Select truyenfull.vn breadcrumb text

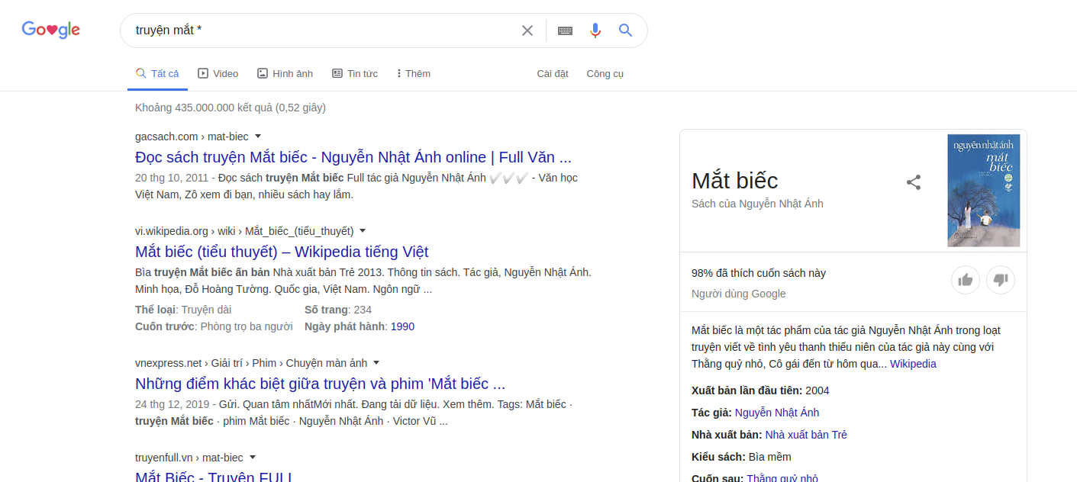tap(189, 458)
